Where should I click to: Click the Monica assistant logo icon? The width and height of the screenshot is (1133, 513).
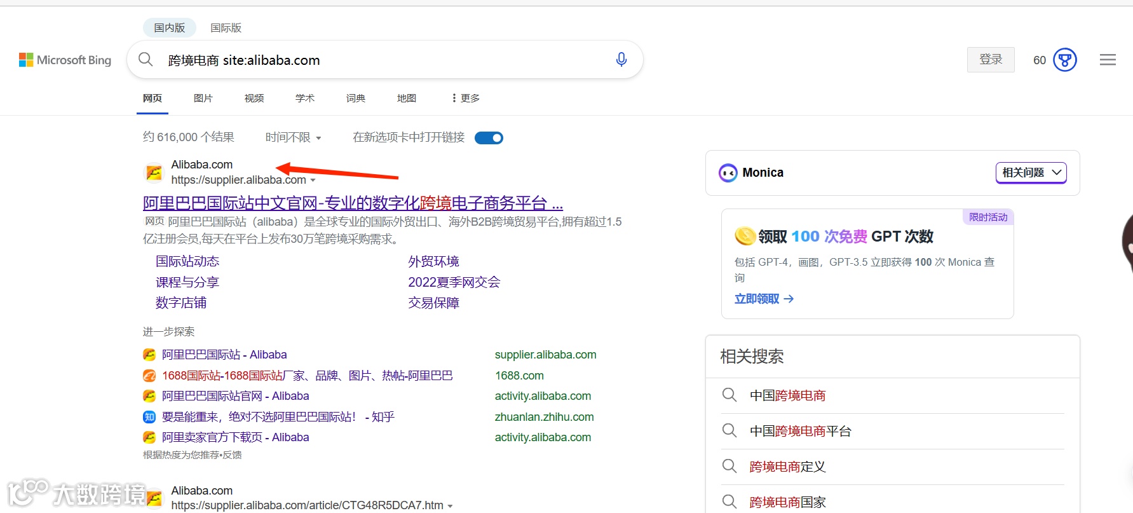click(x=728, y=173)
